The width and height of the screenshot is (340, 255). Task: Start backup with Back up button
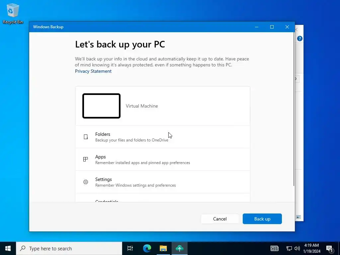(x=262, y=219)
